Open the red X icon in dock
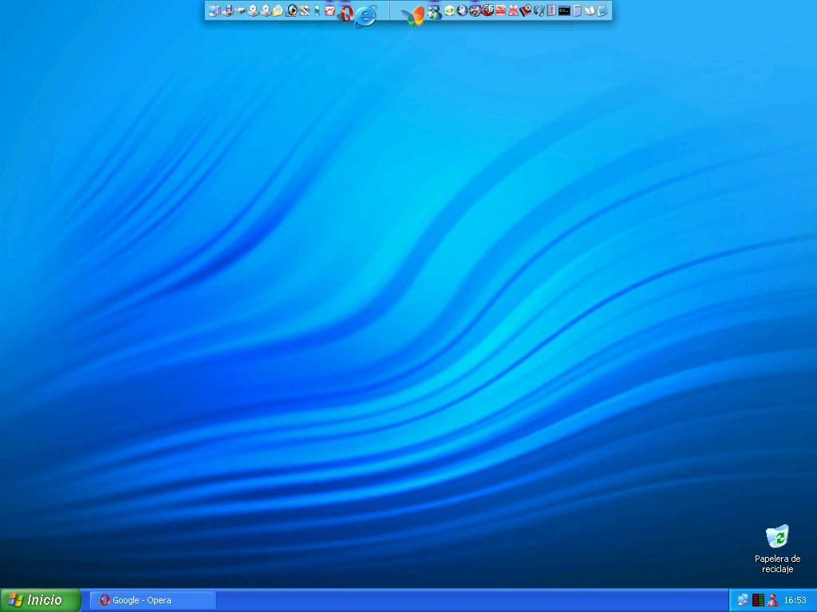817x612 pixels. pos(513,10)
